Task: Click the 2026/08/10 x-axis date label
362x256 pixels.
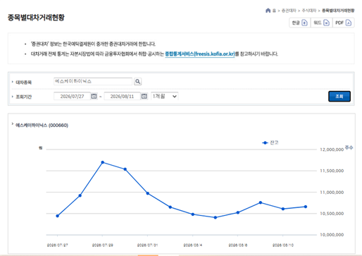Action: click(283, 245)
